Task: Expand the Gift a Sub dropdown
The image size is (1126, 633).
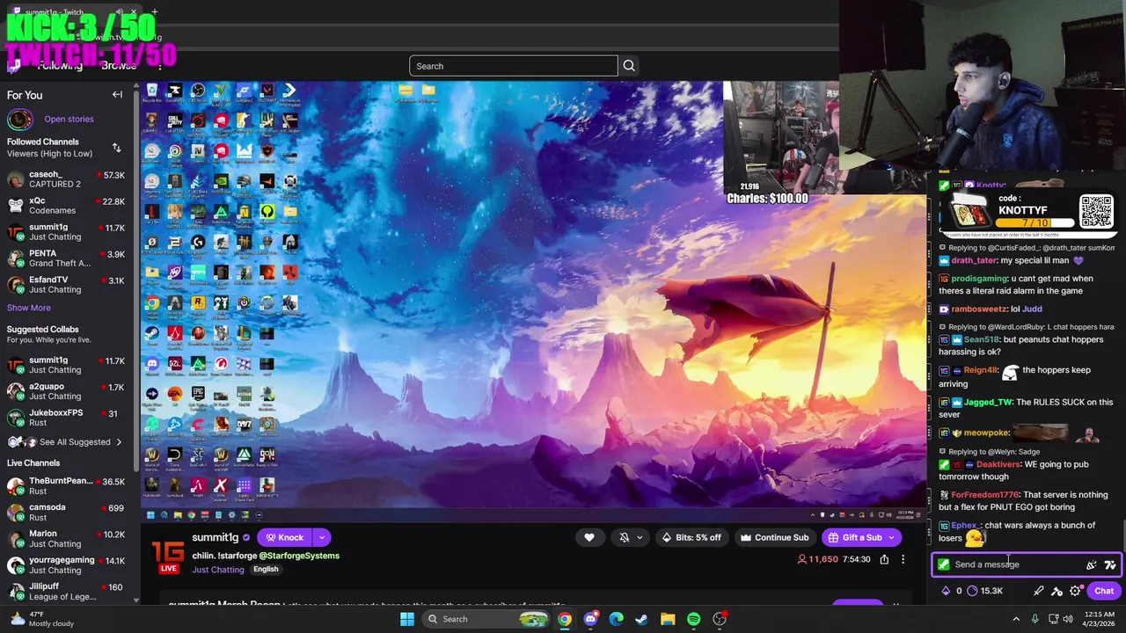Action: pos(891,537)
